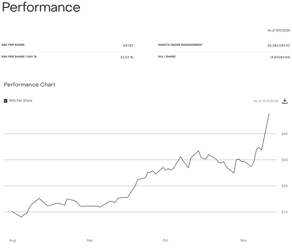Click the Performance page heading
292x248 pixels.
(x=41, y=7)
